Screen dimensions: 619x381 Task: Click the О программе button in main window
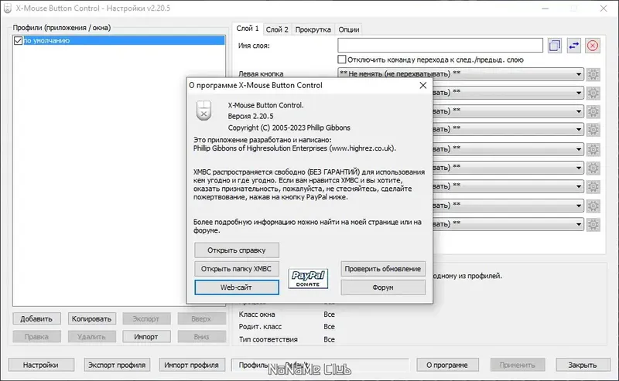pos(447,365)
